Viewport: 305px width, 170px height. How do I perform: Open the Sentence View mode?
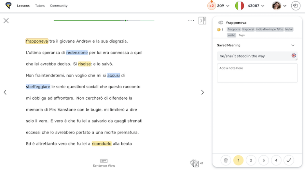pos(103,163)
